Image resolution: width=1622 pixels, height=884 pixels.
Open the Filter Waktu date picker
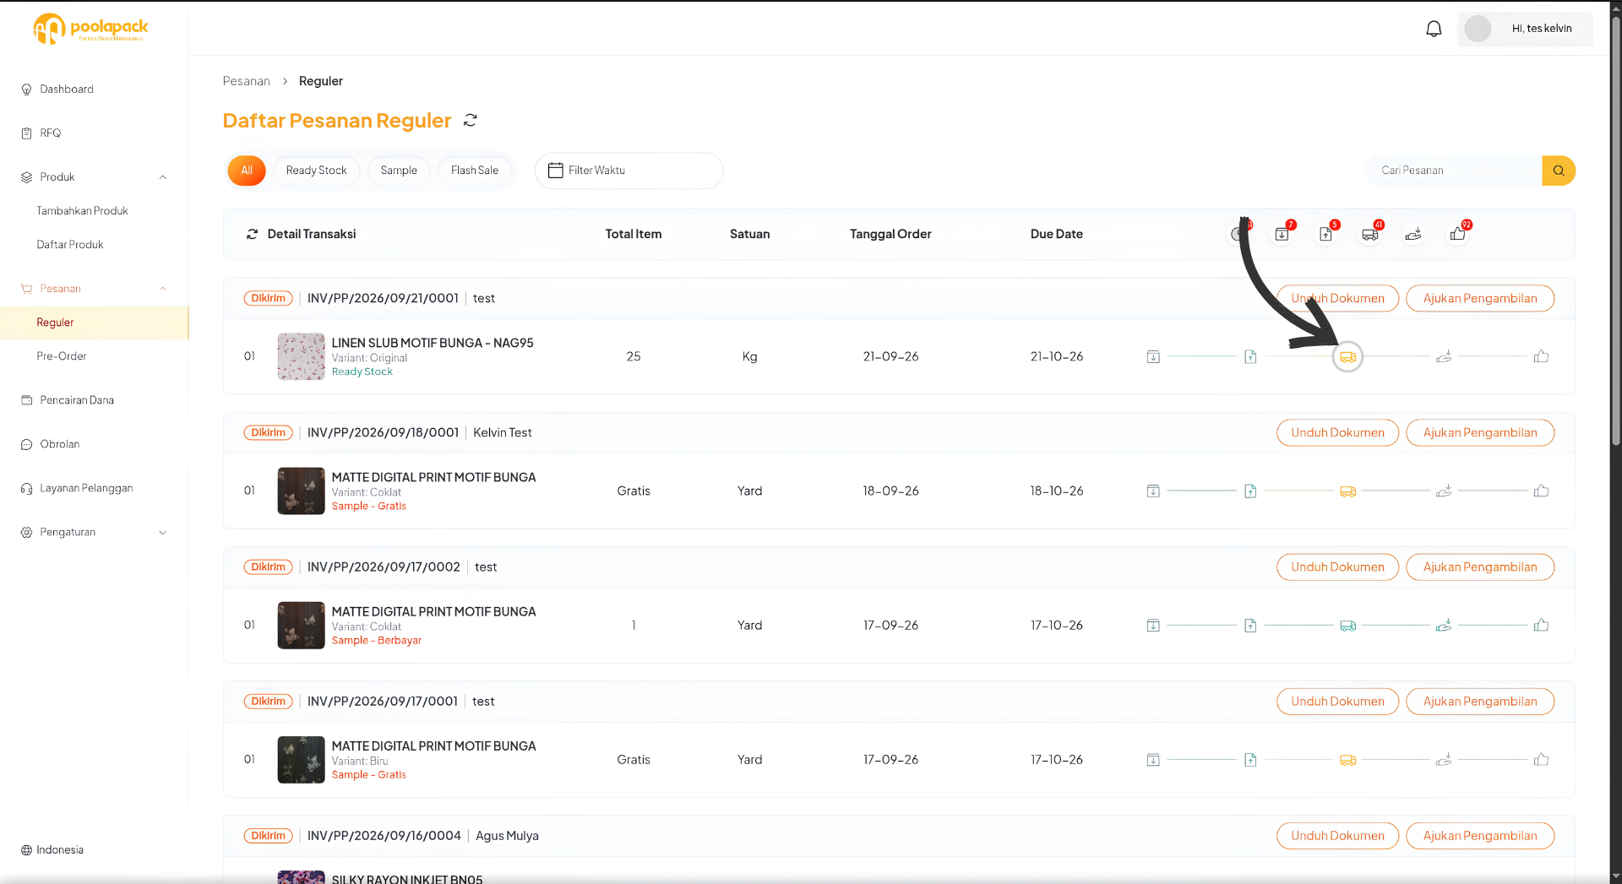(x=629, y=171)
